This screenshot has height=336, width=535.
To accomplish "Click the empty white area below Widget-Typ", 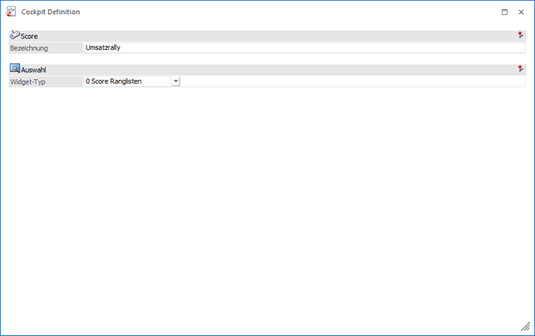I will pyautogui.click(x=266, y=208).
